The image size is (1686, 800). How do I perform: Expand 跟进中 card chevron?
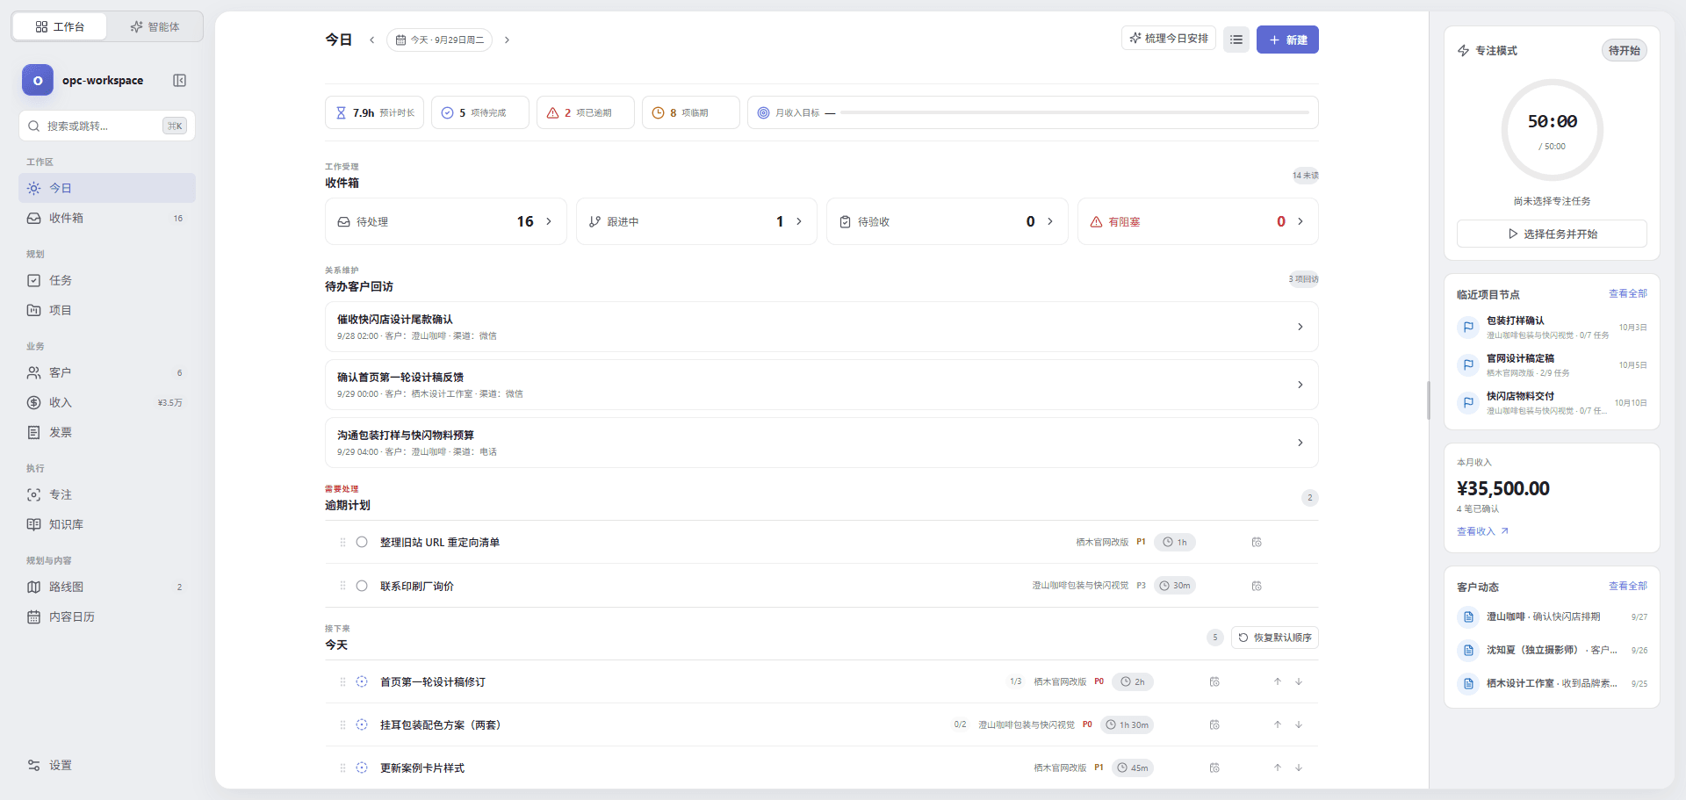799,221
